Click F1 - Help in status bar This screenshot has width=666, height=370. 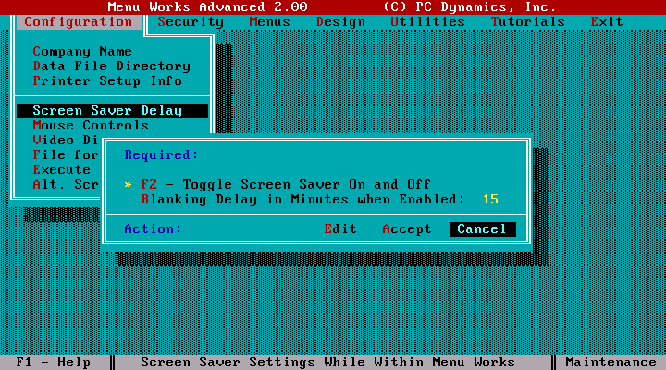coord(53,363)
